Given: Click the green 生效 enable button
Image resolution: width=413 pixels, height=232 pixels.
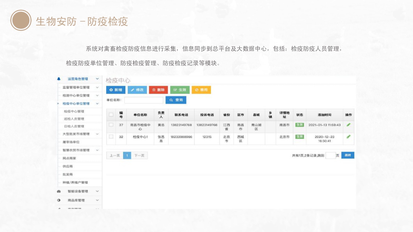Looking at the screenshot, I should coord(180,90).
